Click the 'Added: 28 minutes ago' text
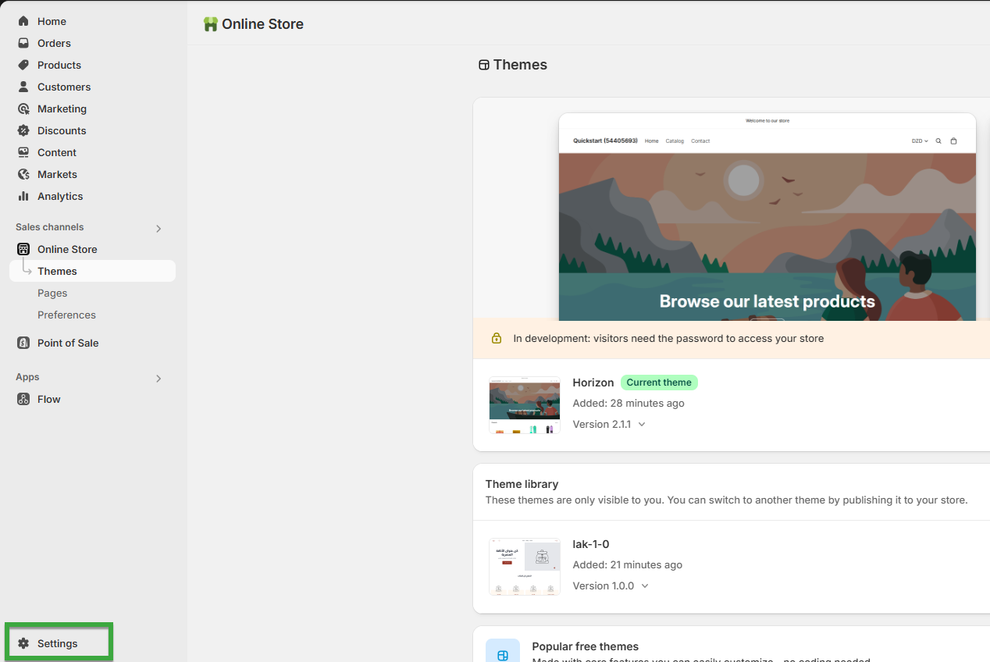Viewport: 990px width, 662px height. [x=629, y=404]
